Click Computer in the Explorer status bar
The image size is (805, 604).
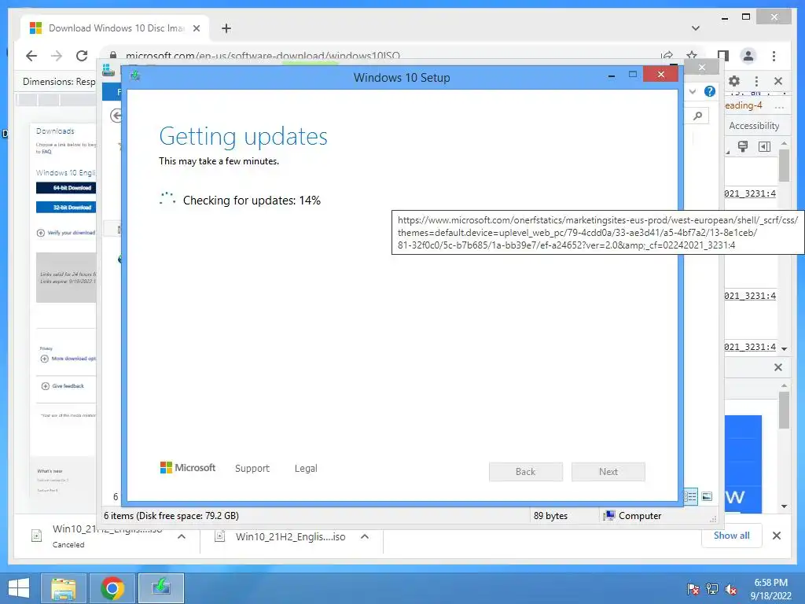point(633,516)
